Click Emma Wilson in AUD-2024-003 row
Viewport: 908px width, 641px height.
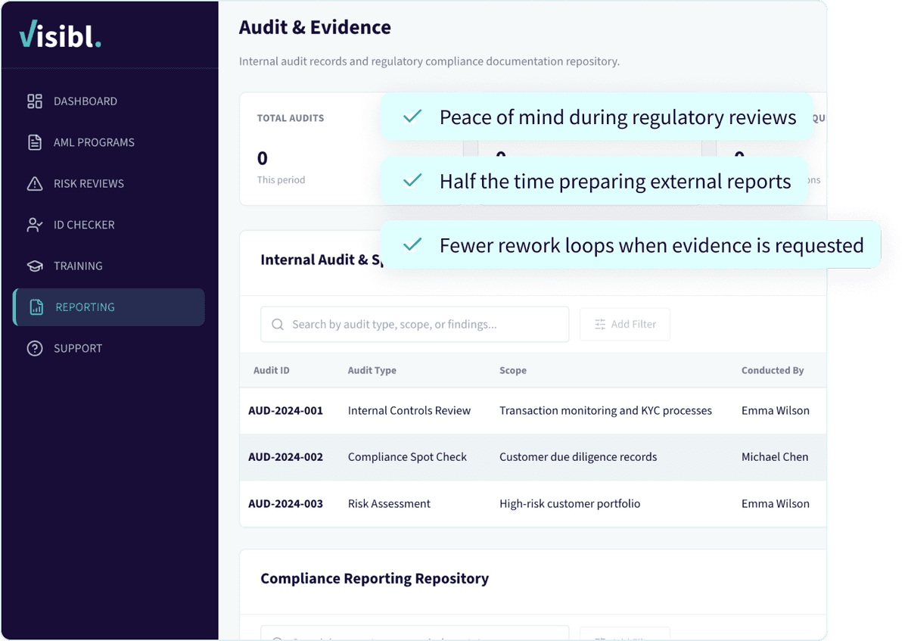pyautogui.click(x=776, y=504)
